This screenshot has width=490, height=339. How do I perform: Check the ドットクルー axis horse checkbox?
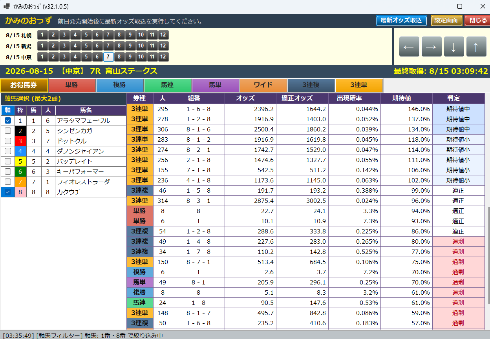(x=8, y=141)
